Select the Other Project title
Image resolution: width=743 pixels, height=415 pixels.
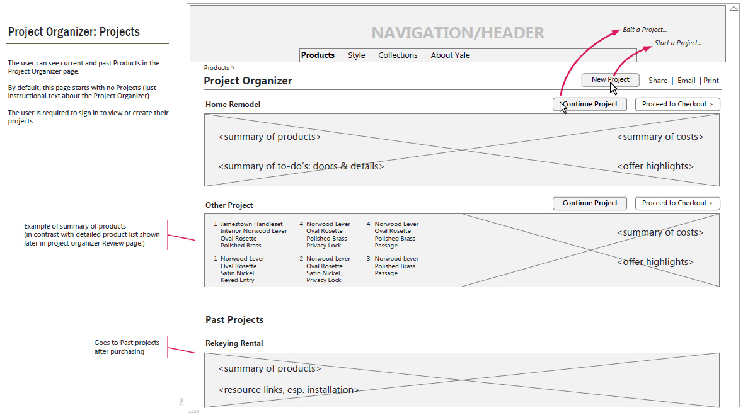tap(229, 205)
